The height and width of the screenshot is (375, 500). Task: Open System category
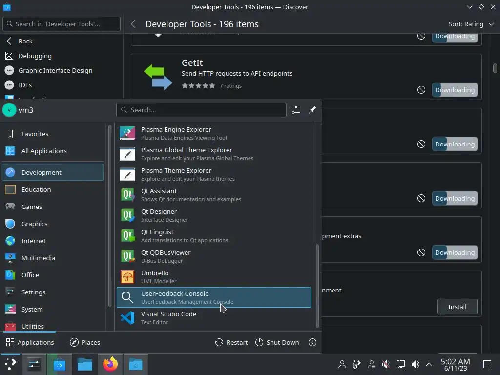tap(53, 309)
